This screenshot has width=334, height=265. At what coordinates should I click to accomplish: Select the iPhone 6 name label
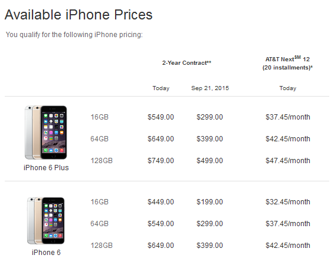[x=46, y=253]
